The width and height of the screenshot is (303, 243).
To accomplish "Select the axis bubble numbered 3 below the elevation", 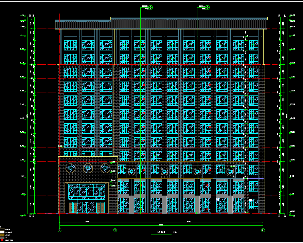I will click(x=115, y=230).
